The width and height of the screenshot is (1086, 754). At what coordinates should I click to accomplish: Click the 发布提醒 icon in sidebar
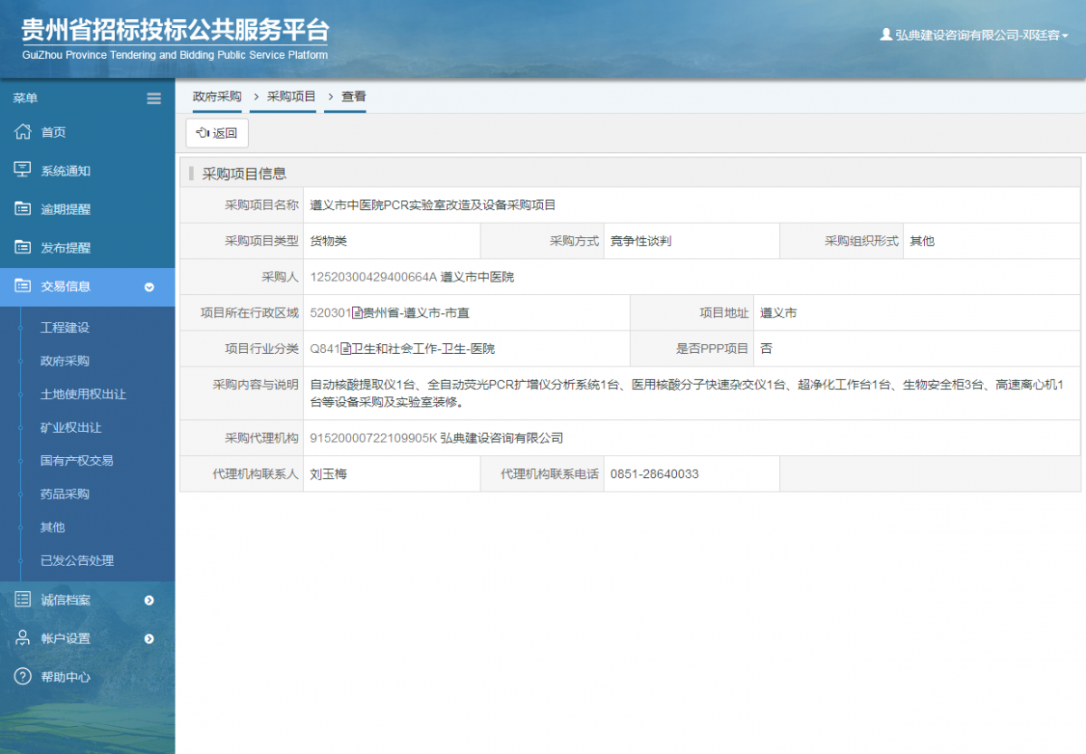(x=22, y=246)
